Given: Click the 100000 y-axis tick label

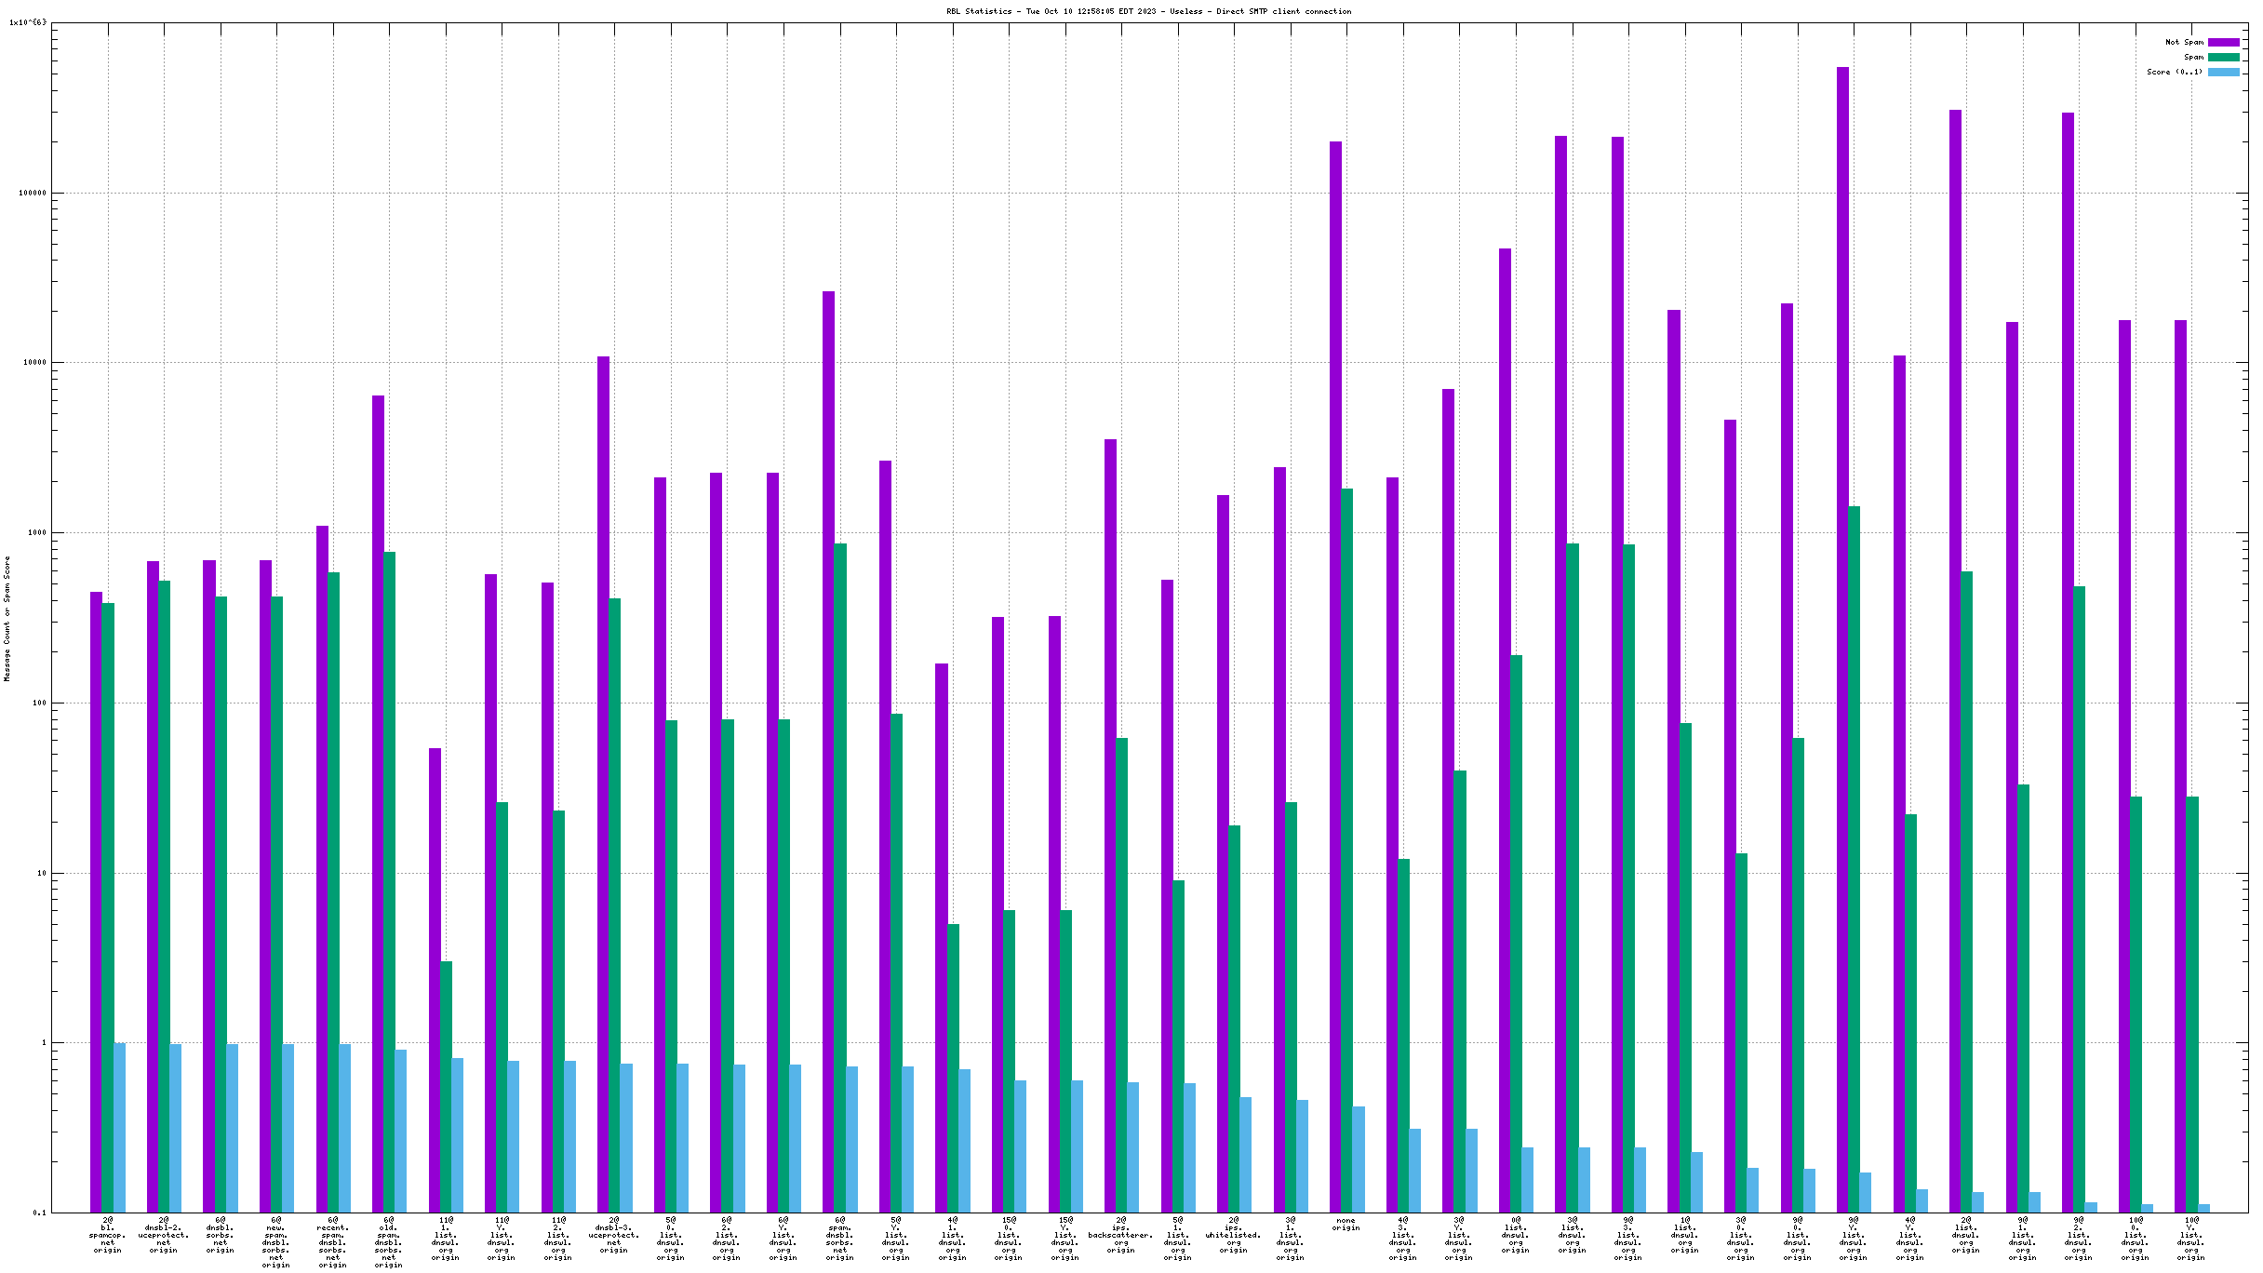Looking at the screenshot, I should tap(33, 193).
